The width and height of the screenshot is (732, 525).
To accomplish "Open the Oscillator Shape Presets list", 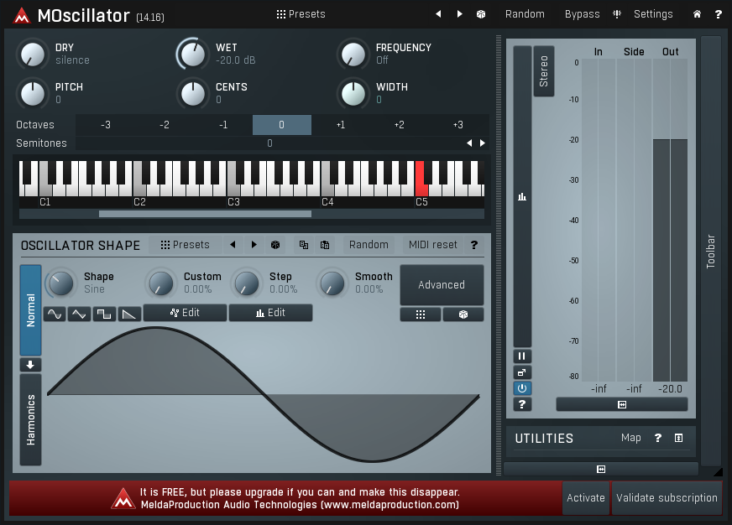I will [186, 245].
